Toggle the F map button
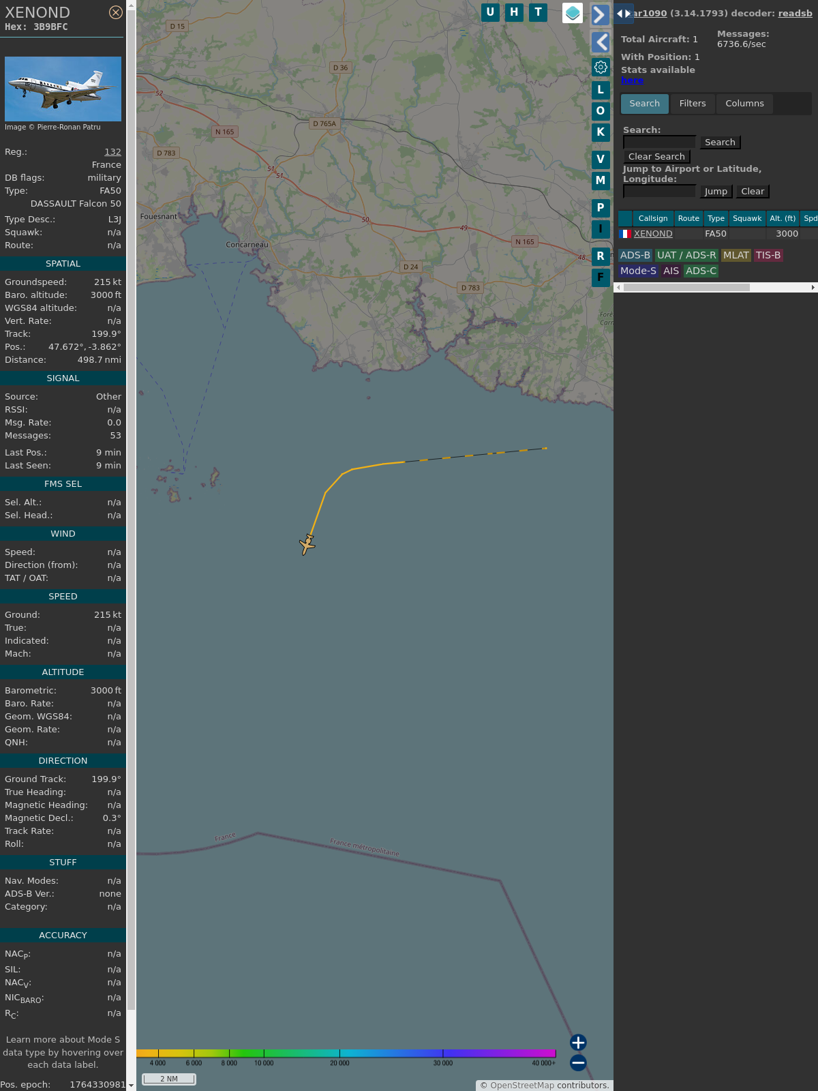 coord(601,277)
